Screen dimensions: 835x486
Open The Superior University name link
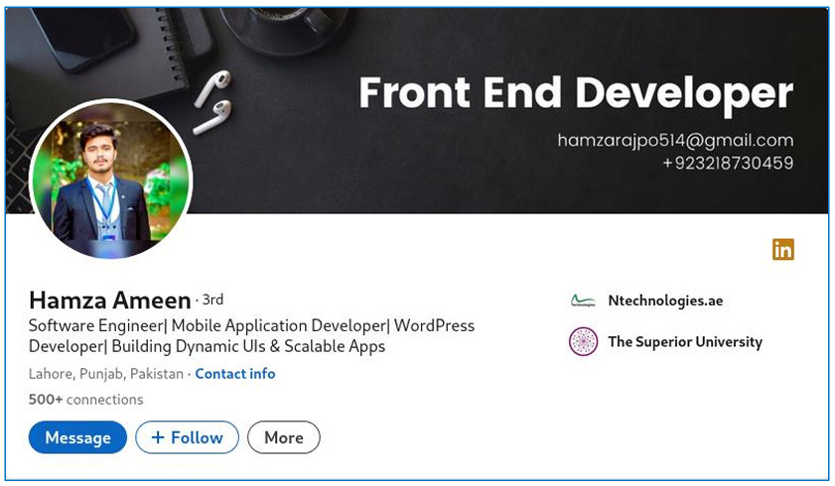pyautogui.click(x=685, y=342)
